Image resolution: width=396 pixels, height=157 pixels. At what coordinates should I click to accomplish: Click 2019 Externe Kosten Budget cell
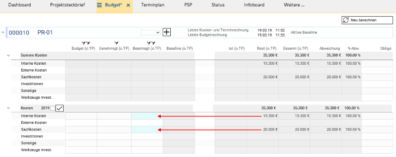click(x=82, y=123)
